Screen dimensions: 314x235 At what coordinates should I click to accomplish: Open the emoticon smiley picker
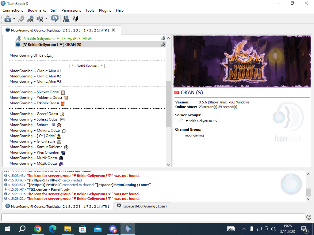coord(309,217)
